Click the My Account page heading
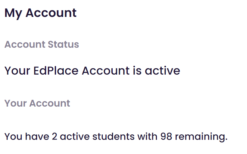The height and width of the screenshot is (154, 247). pos(40,13)
